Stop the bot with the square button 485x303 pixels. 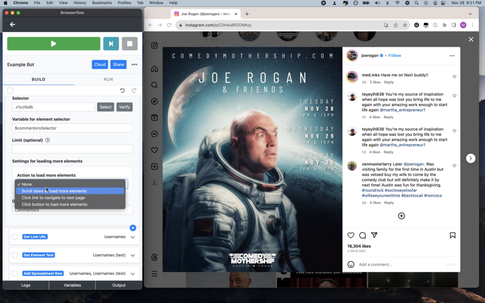coord(130,43)
